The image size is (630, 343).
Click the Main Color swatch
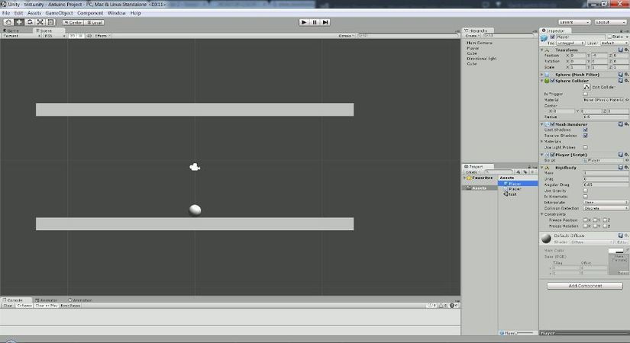pyautogui.click(x=616, y=251)
